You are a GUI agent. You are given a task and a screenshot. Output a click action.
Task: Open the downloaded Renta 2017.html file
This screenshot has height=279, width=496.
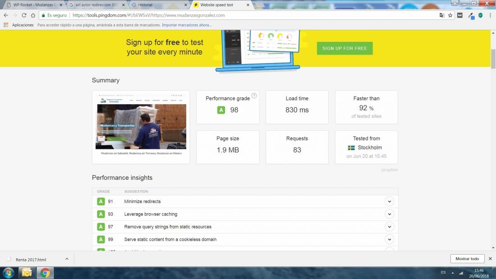(x=31, y=259)
